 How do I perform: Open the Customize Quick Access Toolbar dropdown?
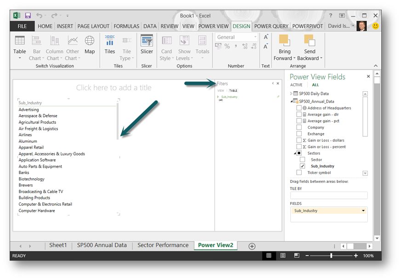pyautogui.click(x=68, y=16)
